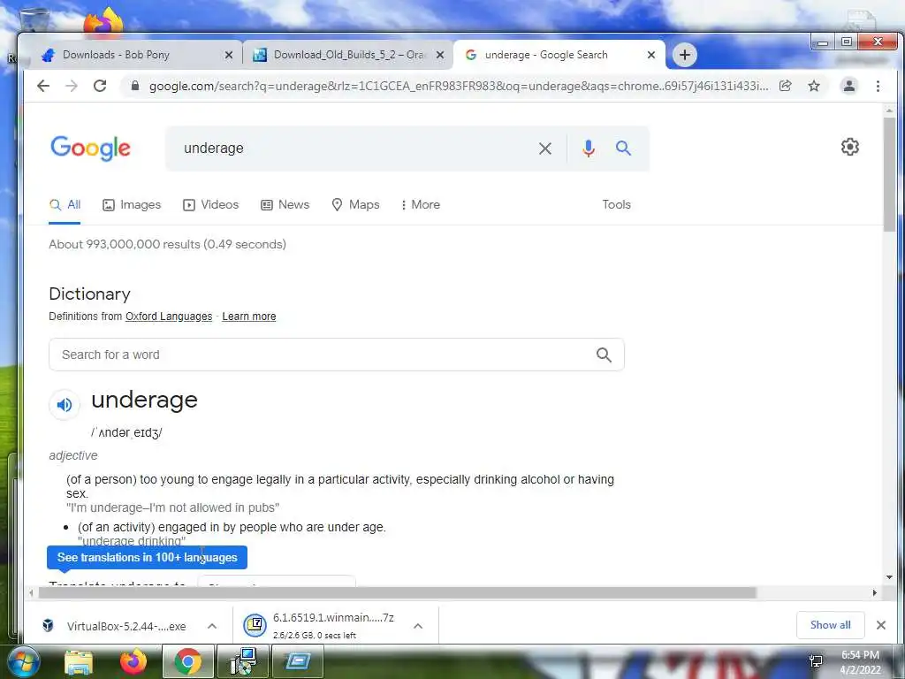
Task: Close the underage Google Search tab
Action: point(651,55)
